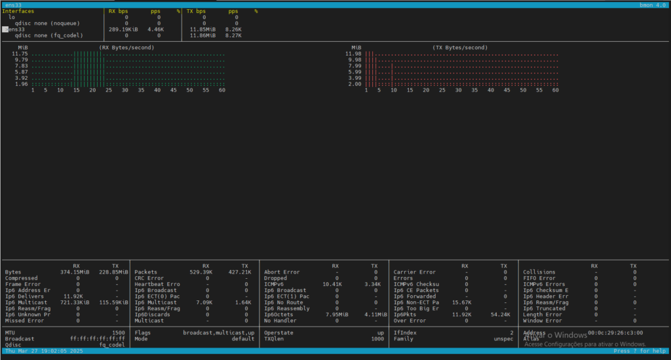Click the 'Heartbeat Erro' label
671x360 pixels.
pos(157,284)
